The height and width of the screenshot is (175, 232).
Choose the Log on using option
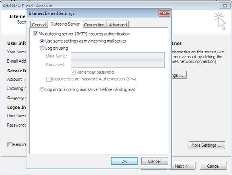(42, 48)
